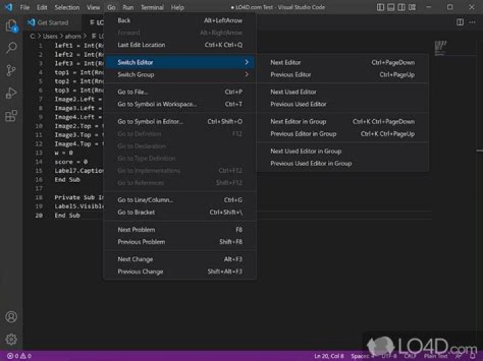483x361 pixels.
Task: Open Customize Layout icon in title bar
Action: coord(412,7)
